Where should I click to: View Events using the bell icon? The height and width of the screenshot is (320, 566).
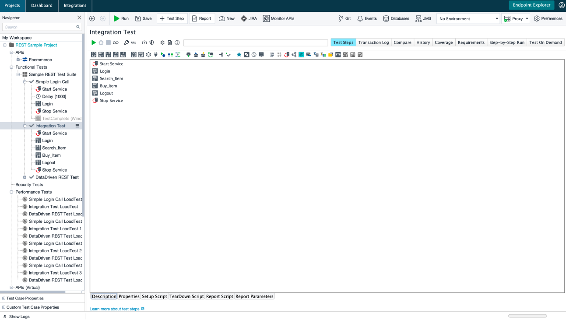click(x=366, y=18)
